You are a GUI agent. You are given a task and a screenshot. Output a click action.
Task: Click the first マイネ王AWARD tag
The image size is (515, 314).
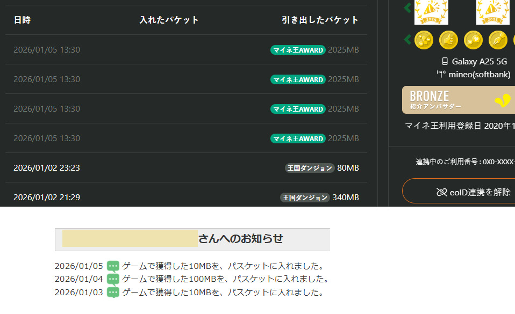point(298,50)
